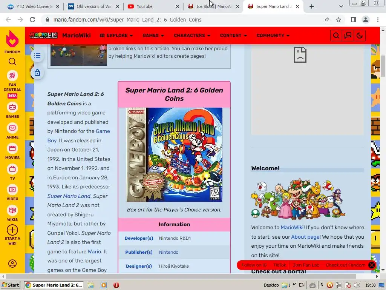Open table of contents list icon

(37, 56)
